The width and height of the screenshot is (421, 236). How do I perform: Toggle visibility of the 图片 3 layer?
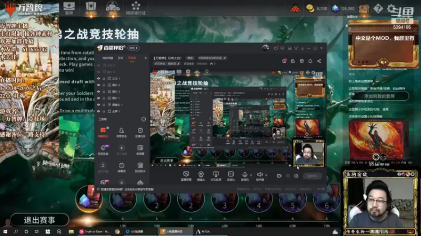pos(98,91)
